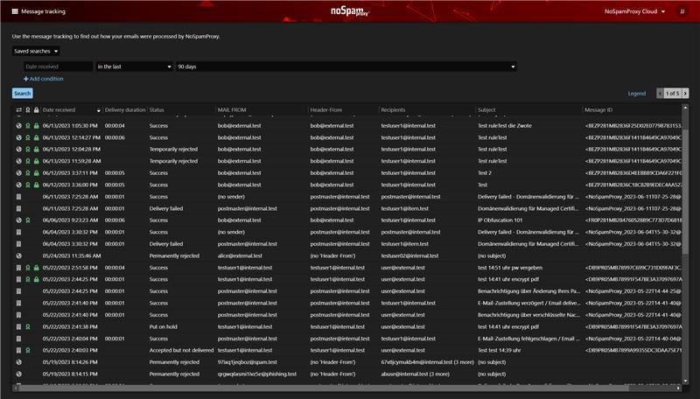Click signature badge of 06/13/2023 11:59:28 AM row

(28, 161)
